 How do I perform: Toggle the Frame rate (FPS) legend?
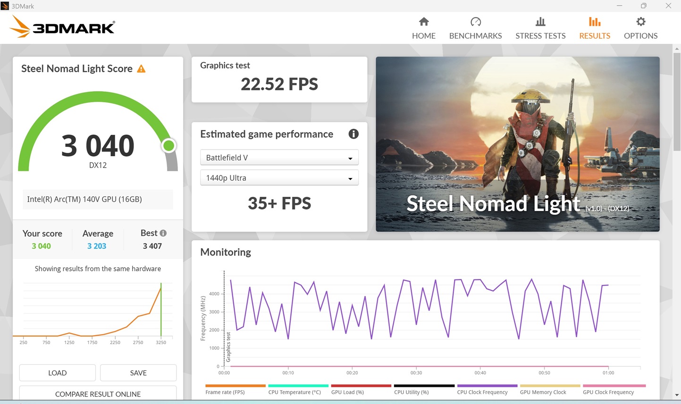225,392
